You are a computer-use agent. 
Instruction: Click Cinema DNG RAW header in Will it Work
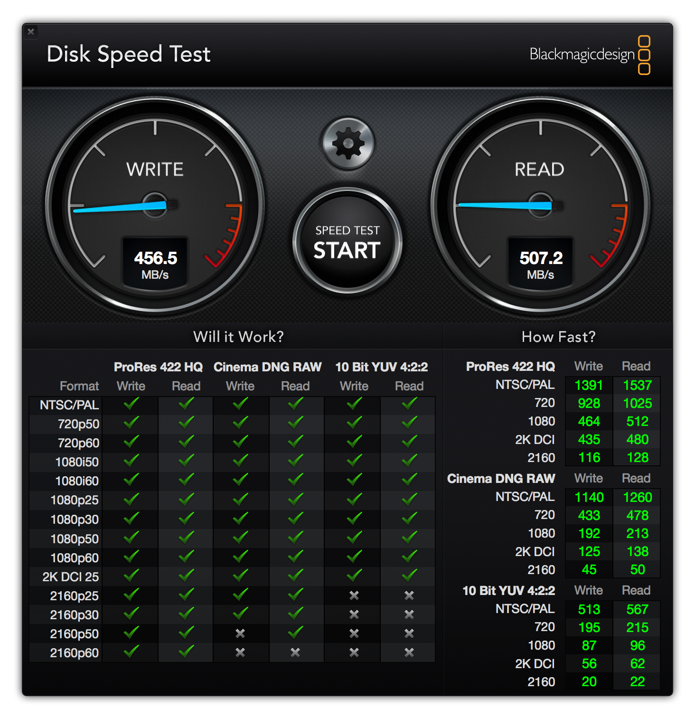tap(267, 367)
